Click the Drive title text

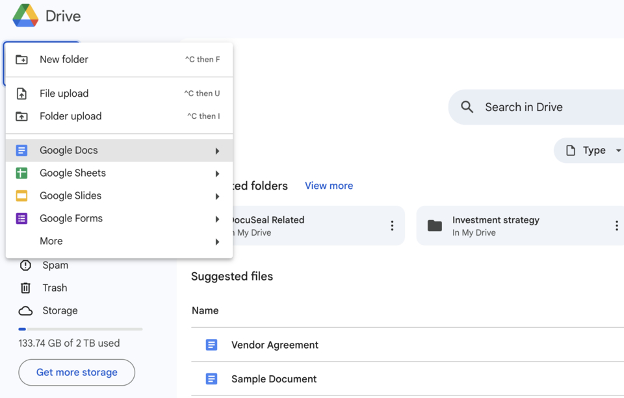coord(63,16)
